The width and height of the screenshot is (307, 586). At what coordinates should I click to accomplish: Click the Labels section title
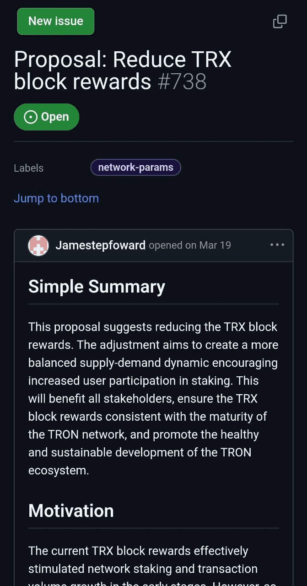29,168
